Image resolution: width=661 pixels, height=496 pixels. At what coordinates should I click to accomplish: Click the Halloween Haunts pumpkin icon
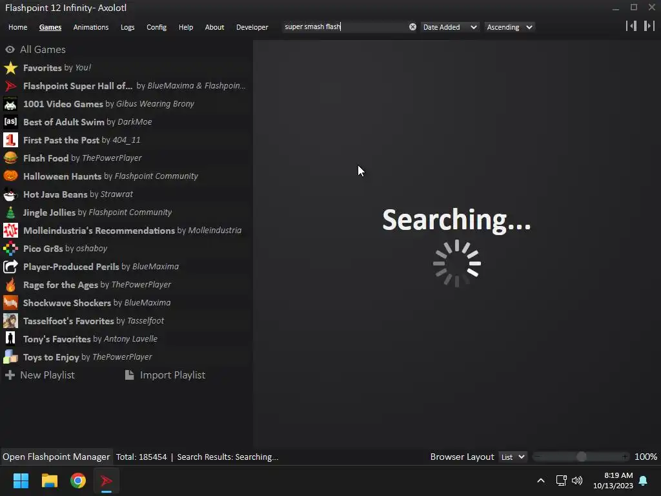10,176
